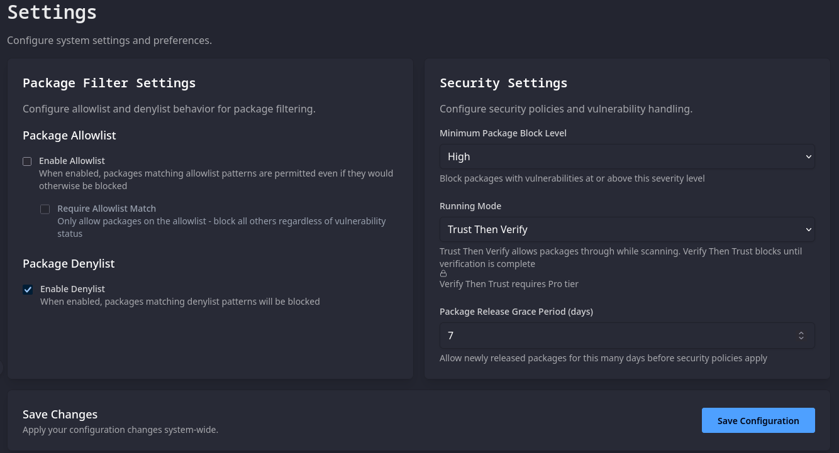Enable the Allowlist checkbox
Screen dimensions: 839x453
point(27,161)
